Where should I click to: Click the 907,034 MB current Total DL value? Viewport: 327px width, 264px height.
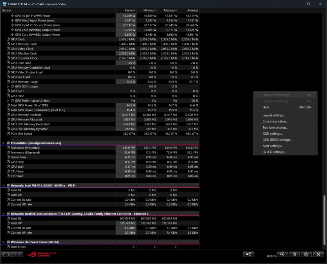[x=127, y=218]
